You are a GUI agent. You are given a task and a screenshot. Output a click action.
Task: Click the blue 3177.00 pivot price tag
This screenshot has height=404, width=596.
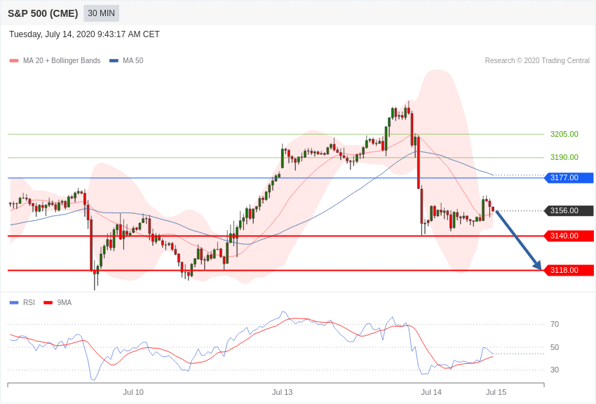[x=569, y=177]
